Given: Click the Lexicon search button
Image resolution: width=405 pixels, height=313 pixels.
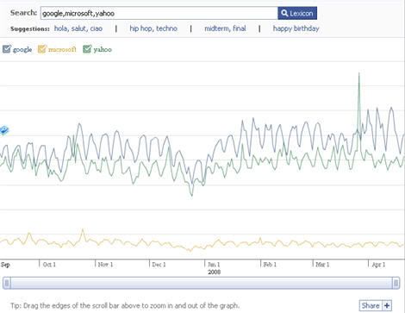Looking at the screenshot, I should [297, 13].
